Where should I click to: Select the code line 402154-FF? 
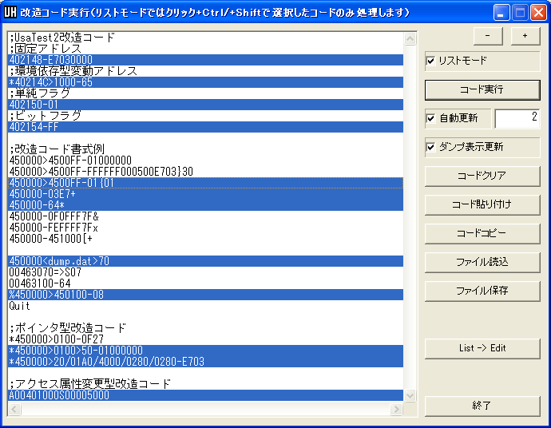(205, 127)
